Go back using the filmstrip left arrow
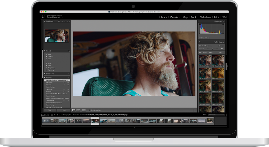Image resolution: width=269 pixels, height=147 pixels. (x=55, y=115)
